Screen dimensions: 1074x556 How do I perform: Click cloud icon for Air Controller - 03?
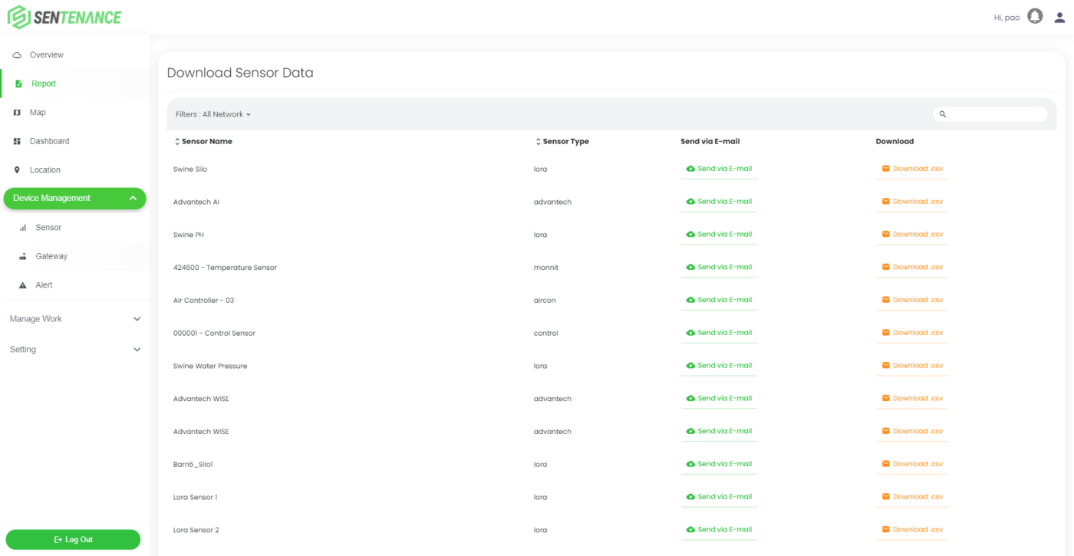[x=690, y=300]
